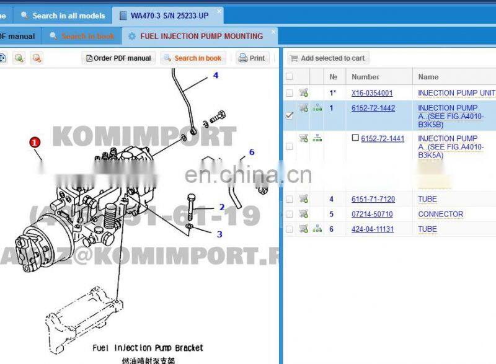
Task: Select the Zoom Out magnifier tool
Action: [35, 58]
